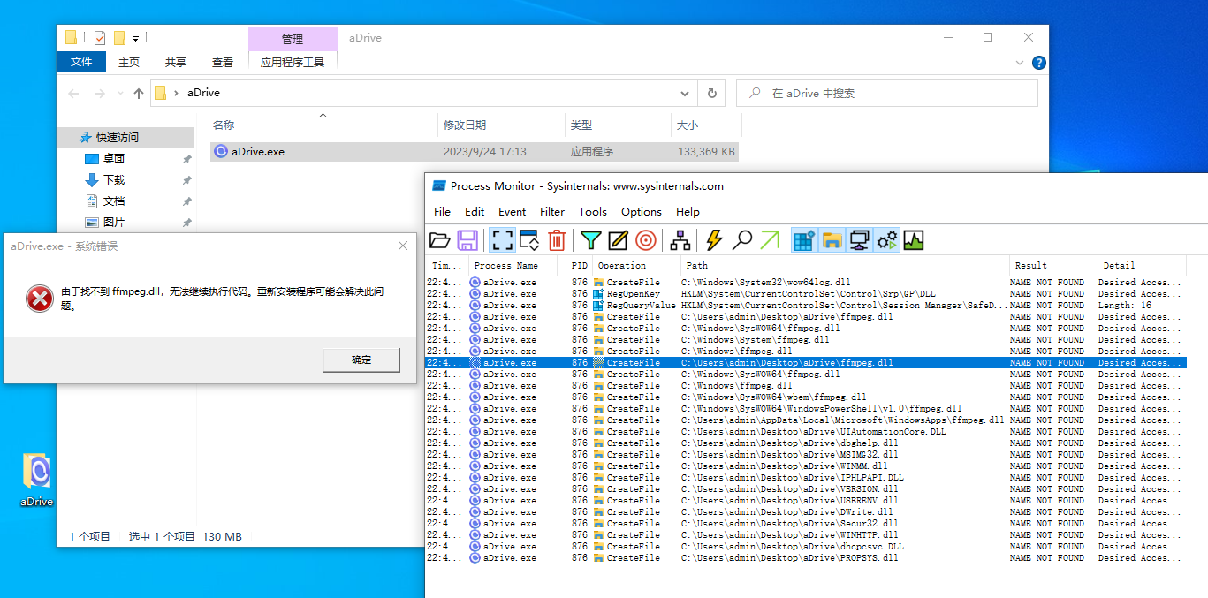This screenshot has height=598, width=1208.
Task: Click the red error icon in the dialog
Action: (x=39, y=299)
